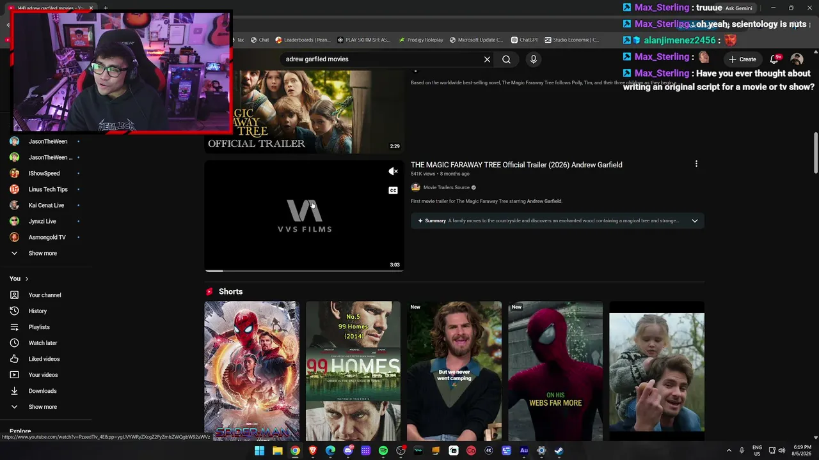
Task: Click the magnifying glass search button
Action: click(506, 59)
